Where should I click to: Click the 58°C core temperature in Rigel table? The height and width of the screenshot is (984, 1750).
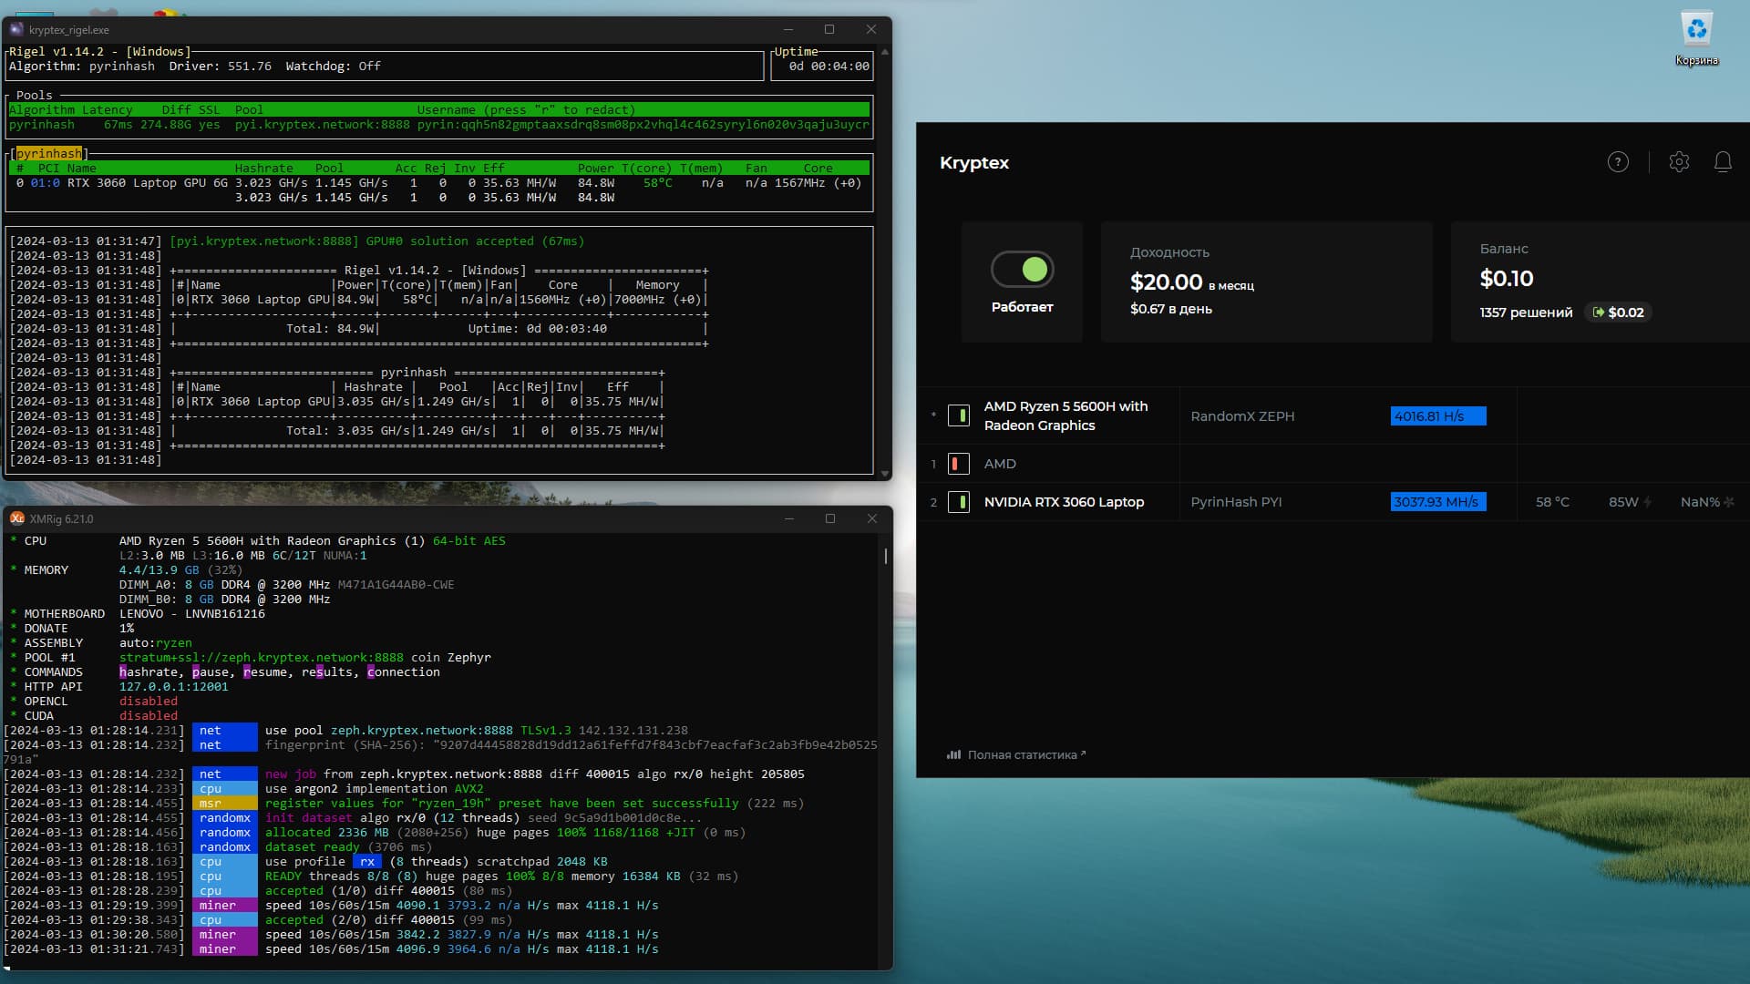[658, 183]
